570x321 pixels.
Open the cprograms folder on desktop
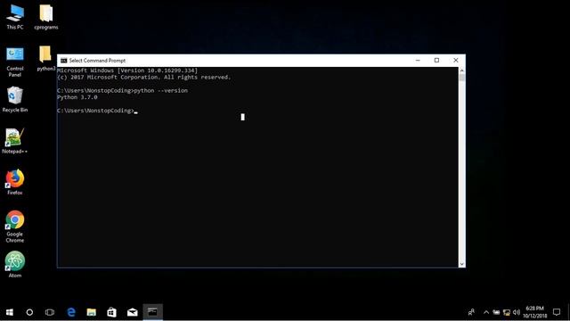[x=46, y=17]
